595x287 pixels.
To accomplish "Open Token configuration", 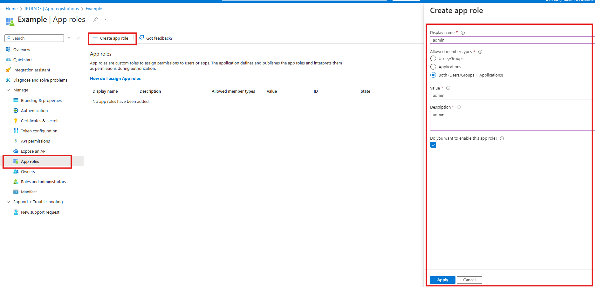I will pos(39,131).
